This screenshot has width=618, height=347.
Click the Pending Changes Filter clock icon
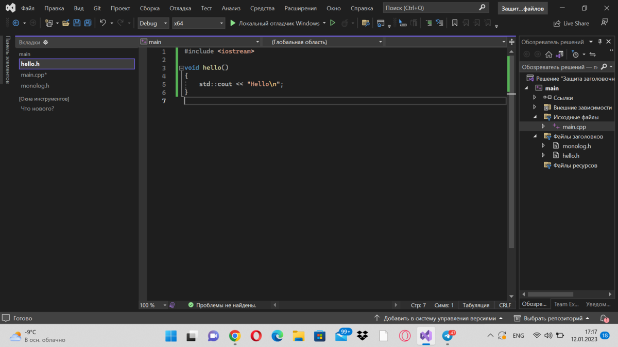click(x=575, y=54)
